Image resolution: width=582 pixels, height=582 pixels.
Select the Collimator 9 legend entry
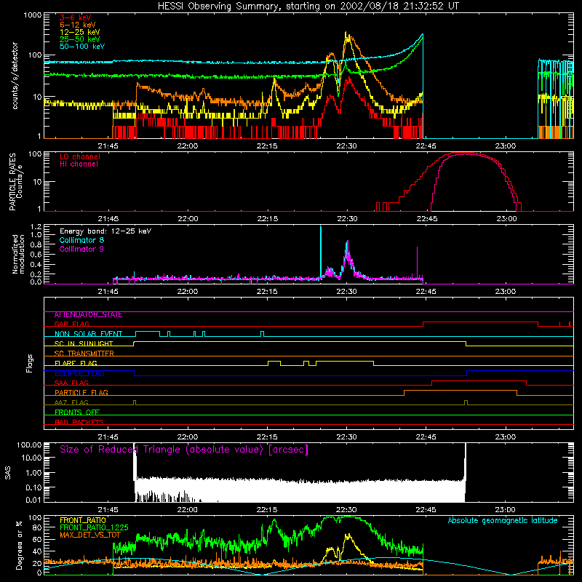coord(81,249)
